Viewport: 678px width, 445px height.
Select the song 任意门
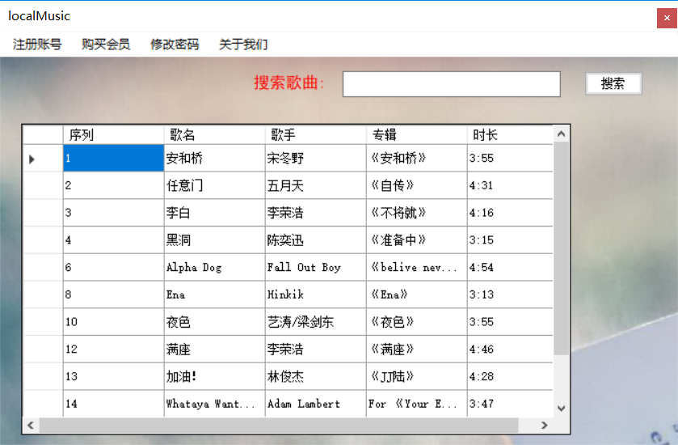pyautogui.click(x=215, y=186)
